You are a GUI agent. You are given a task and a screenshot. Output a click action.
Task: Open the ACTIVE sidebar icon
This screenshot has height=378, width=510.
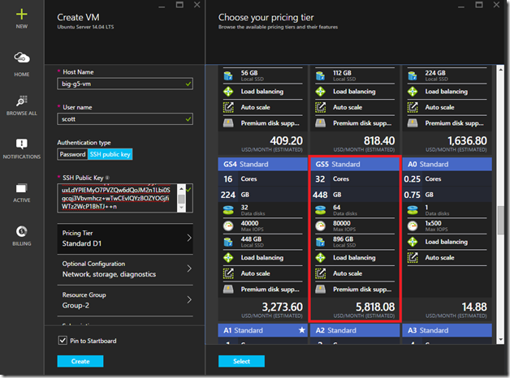21,188
